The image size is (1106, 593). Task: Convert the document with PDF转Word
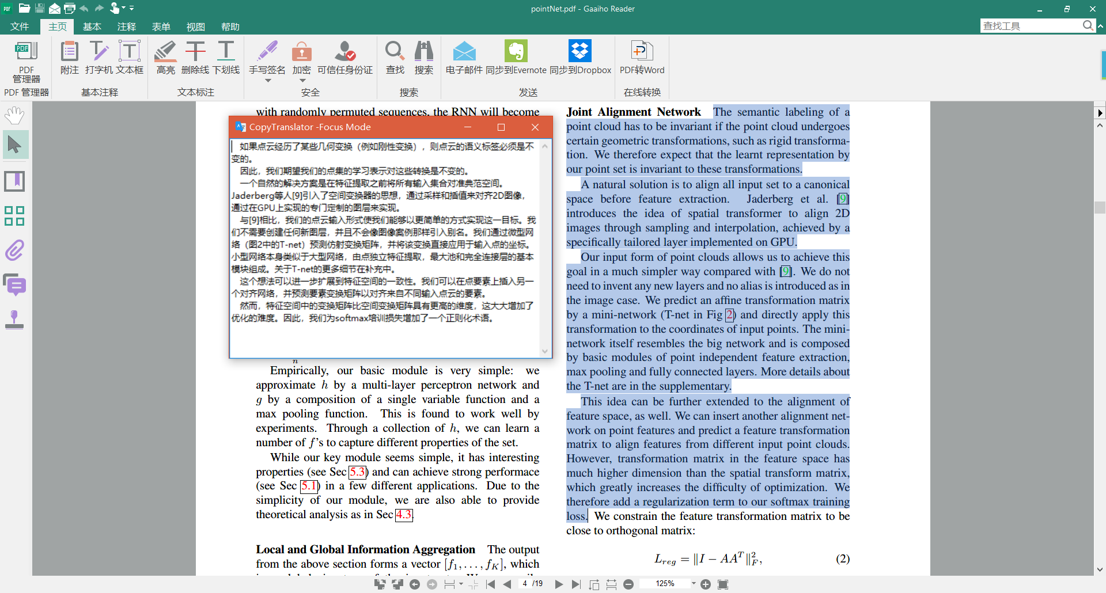click(x=642, y=58)
